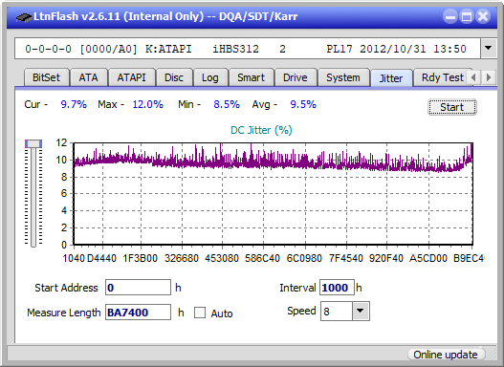The width and height of the screenshot is (504, 367).
Task: Click the vertical chart scale slider handle
Action: [x=33, y=143]
